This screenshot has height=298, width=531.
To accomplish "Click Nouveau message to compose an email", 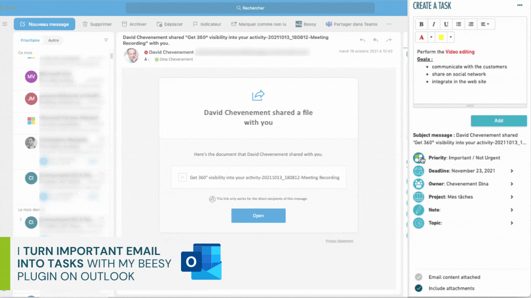I will click(x=44, y=24).
